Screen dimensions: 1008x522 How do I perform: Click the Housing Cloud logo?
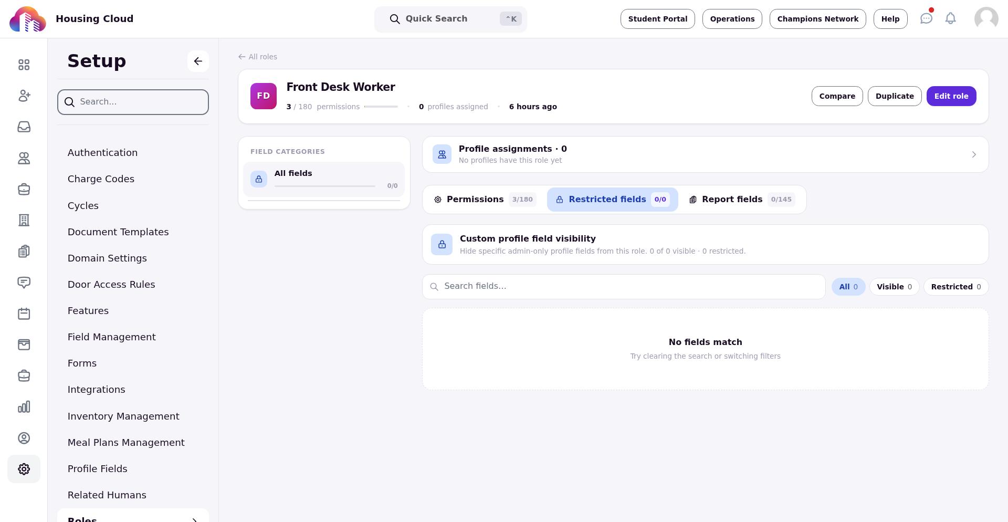(x=28, y=19)
